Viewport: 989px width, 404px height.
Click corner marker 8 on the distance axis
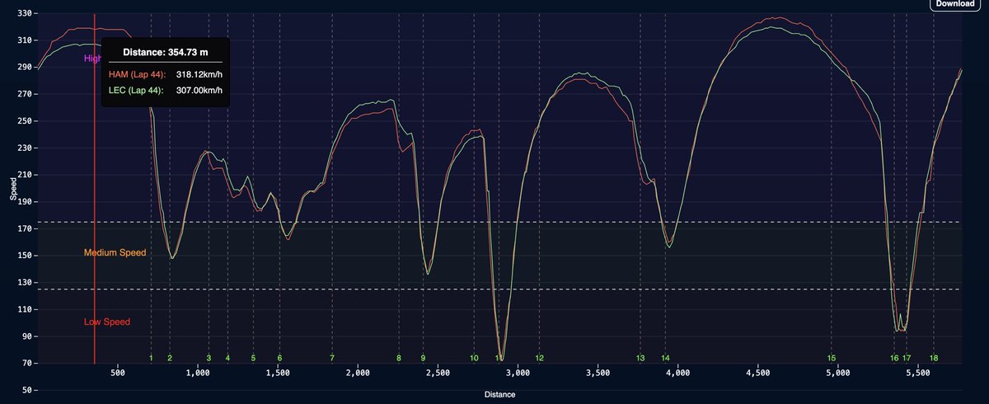(398, 359)
